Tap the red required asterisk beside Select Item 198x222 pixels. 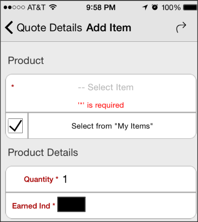[x=13, y=86]
